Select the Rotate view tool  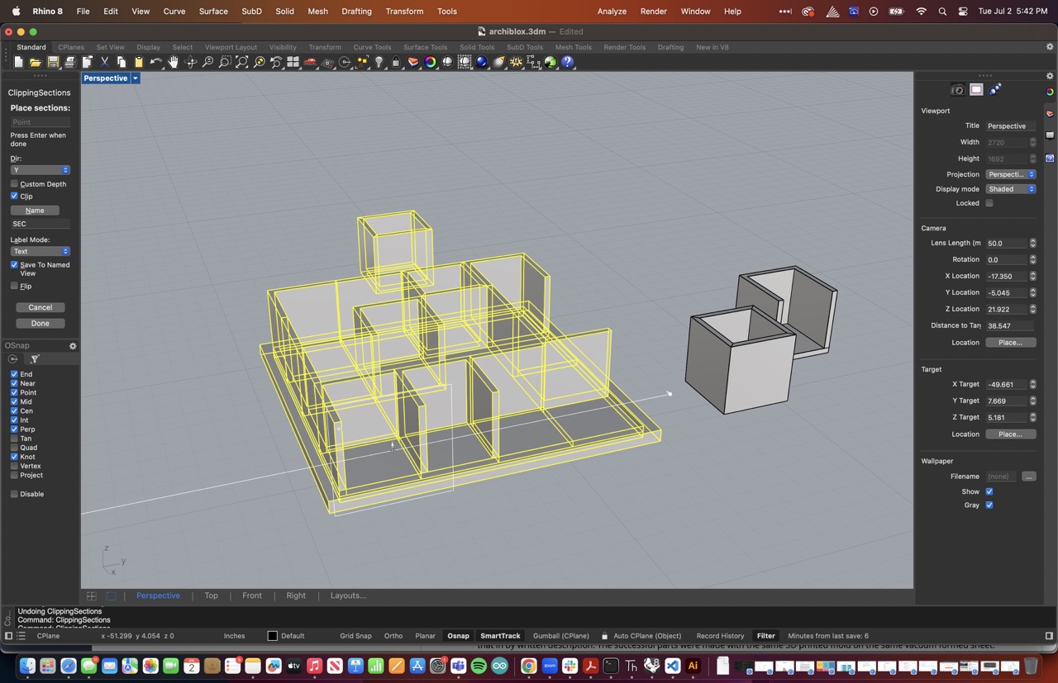click(x=191, y=62)
